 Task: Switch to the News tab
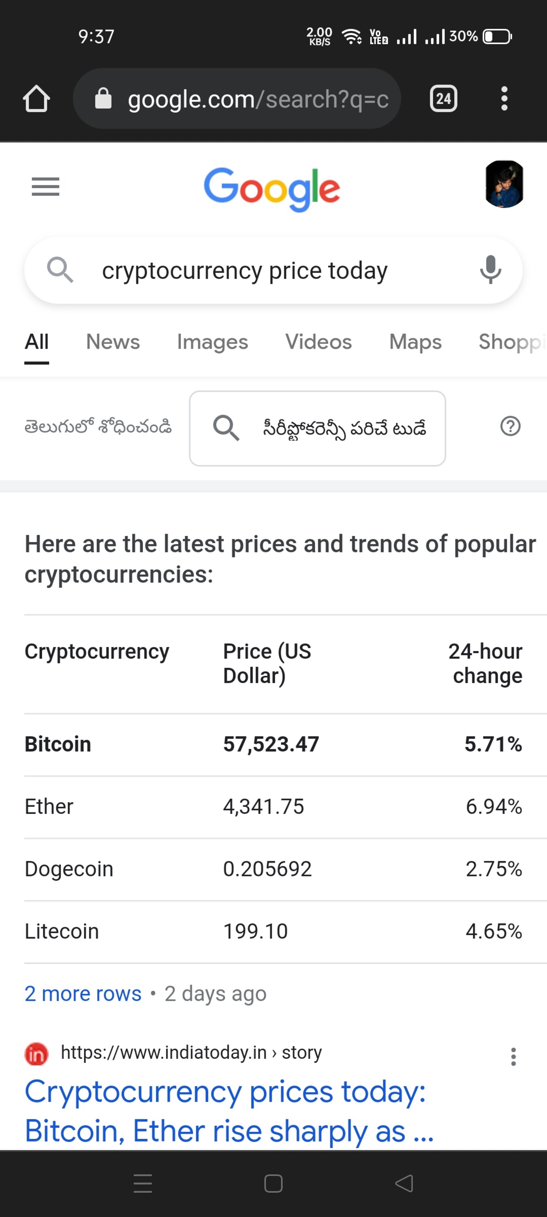tap(113, 342)
